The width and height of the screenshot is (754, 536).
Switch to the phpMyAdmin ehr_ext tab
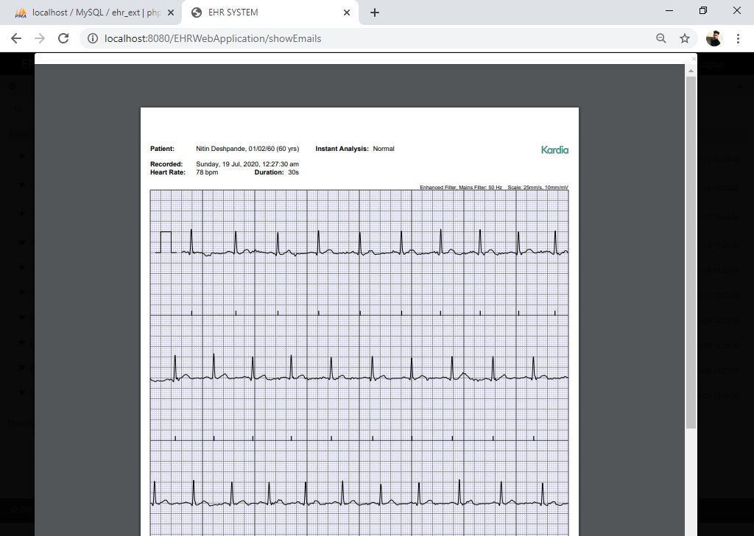(89, 13)
